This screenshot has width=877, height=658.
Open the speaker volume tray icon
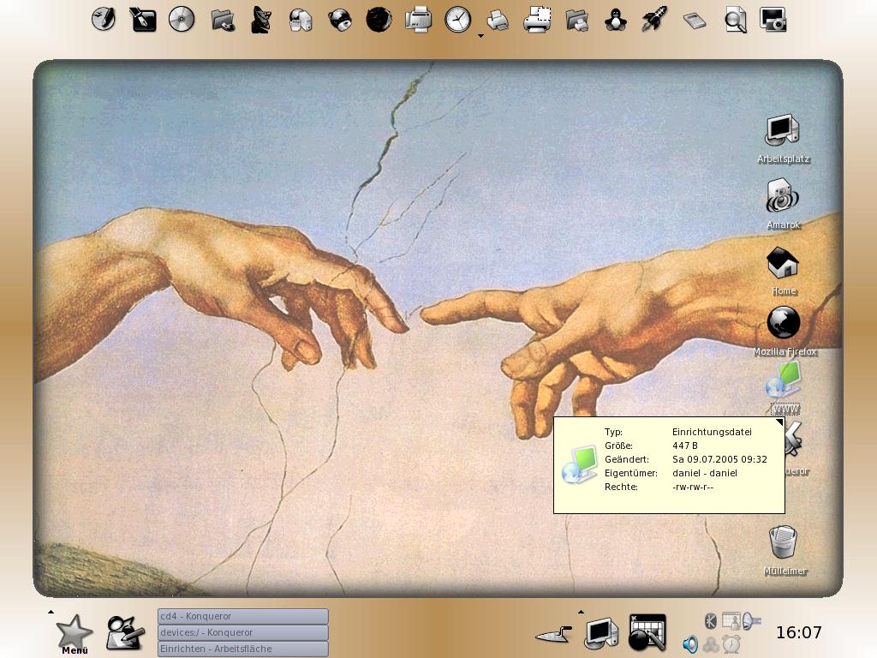691,644
